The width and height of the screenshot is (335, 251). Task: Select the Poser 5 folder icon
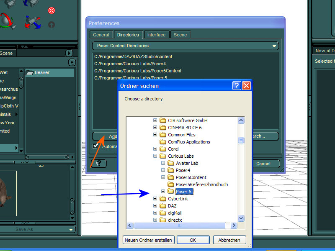tap(171, 191)
